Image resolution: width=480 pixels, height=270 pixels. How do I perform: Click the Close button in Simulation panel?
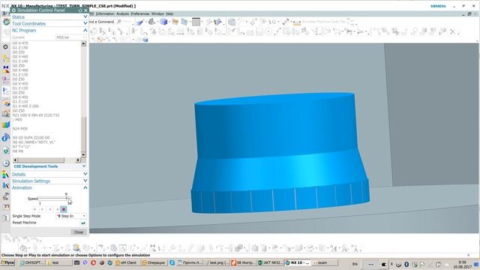[79, 232]
